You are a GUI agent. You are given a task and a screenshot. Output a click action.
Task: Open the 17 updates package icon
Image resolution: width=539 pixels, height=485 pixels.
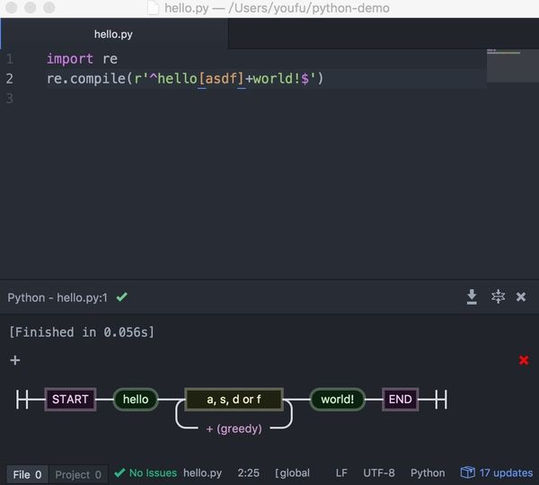pos(467,472)
